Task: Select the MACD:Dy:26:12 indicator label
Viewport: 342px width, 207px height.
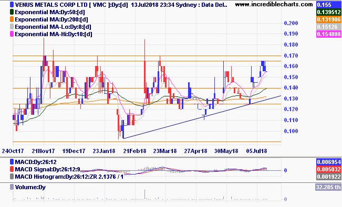Action: 36,162
